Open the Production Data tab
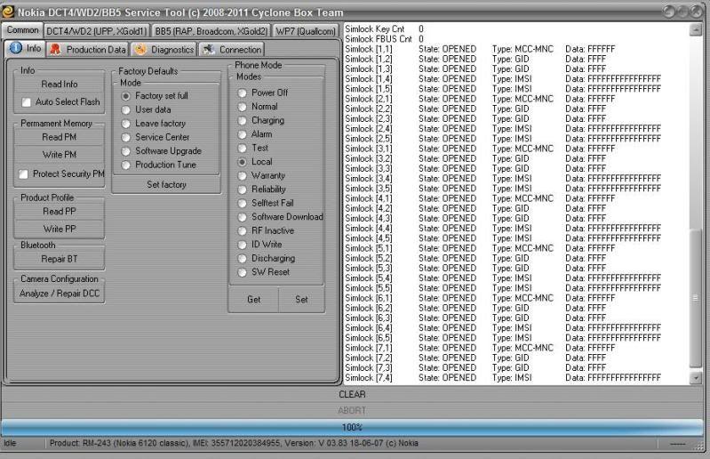 (88, 50)
